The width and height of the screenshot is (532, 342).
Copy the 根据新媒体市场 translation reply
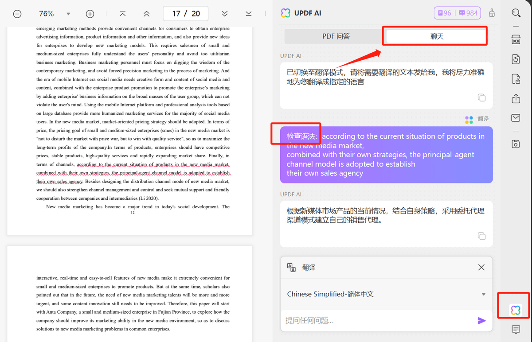pos(481,236)
